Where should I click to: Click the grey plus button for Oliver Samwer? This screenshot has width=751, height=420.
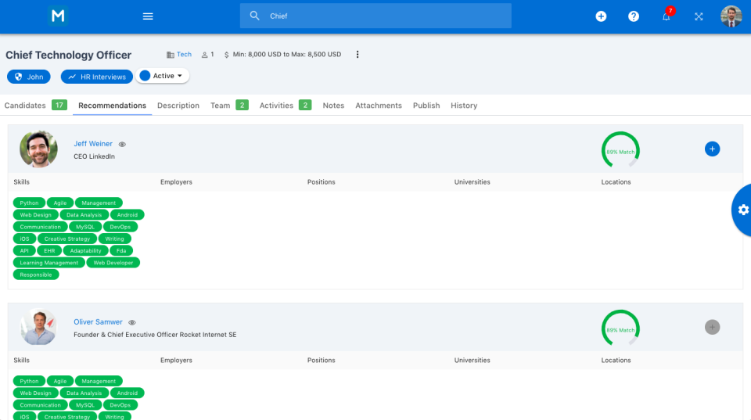pos(712,327)
